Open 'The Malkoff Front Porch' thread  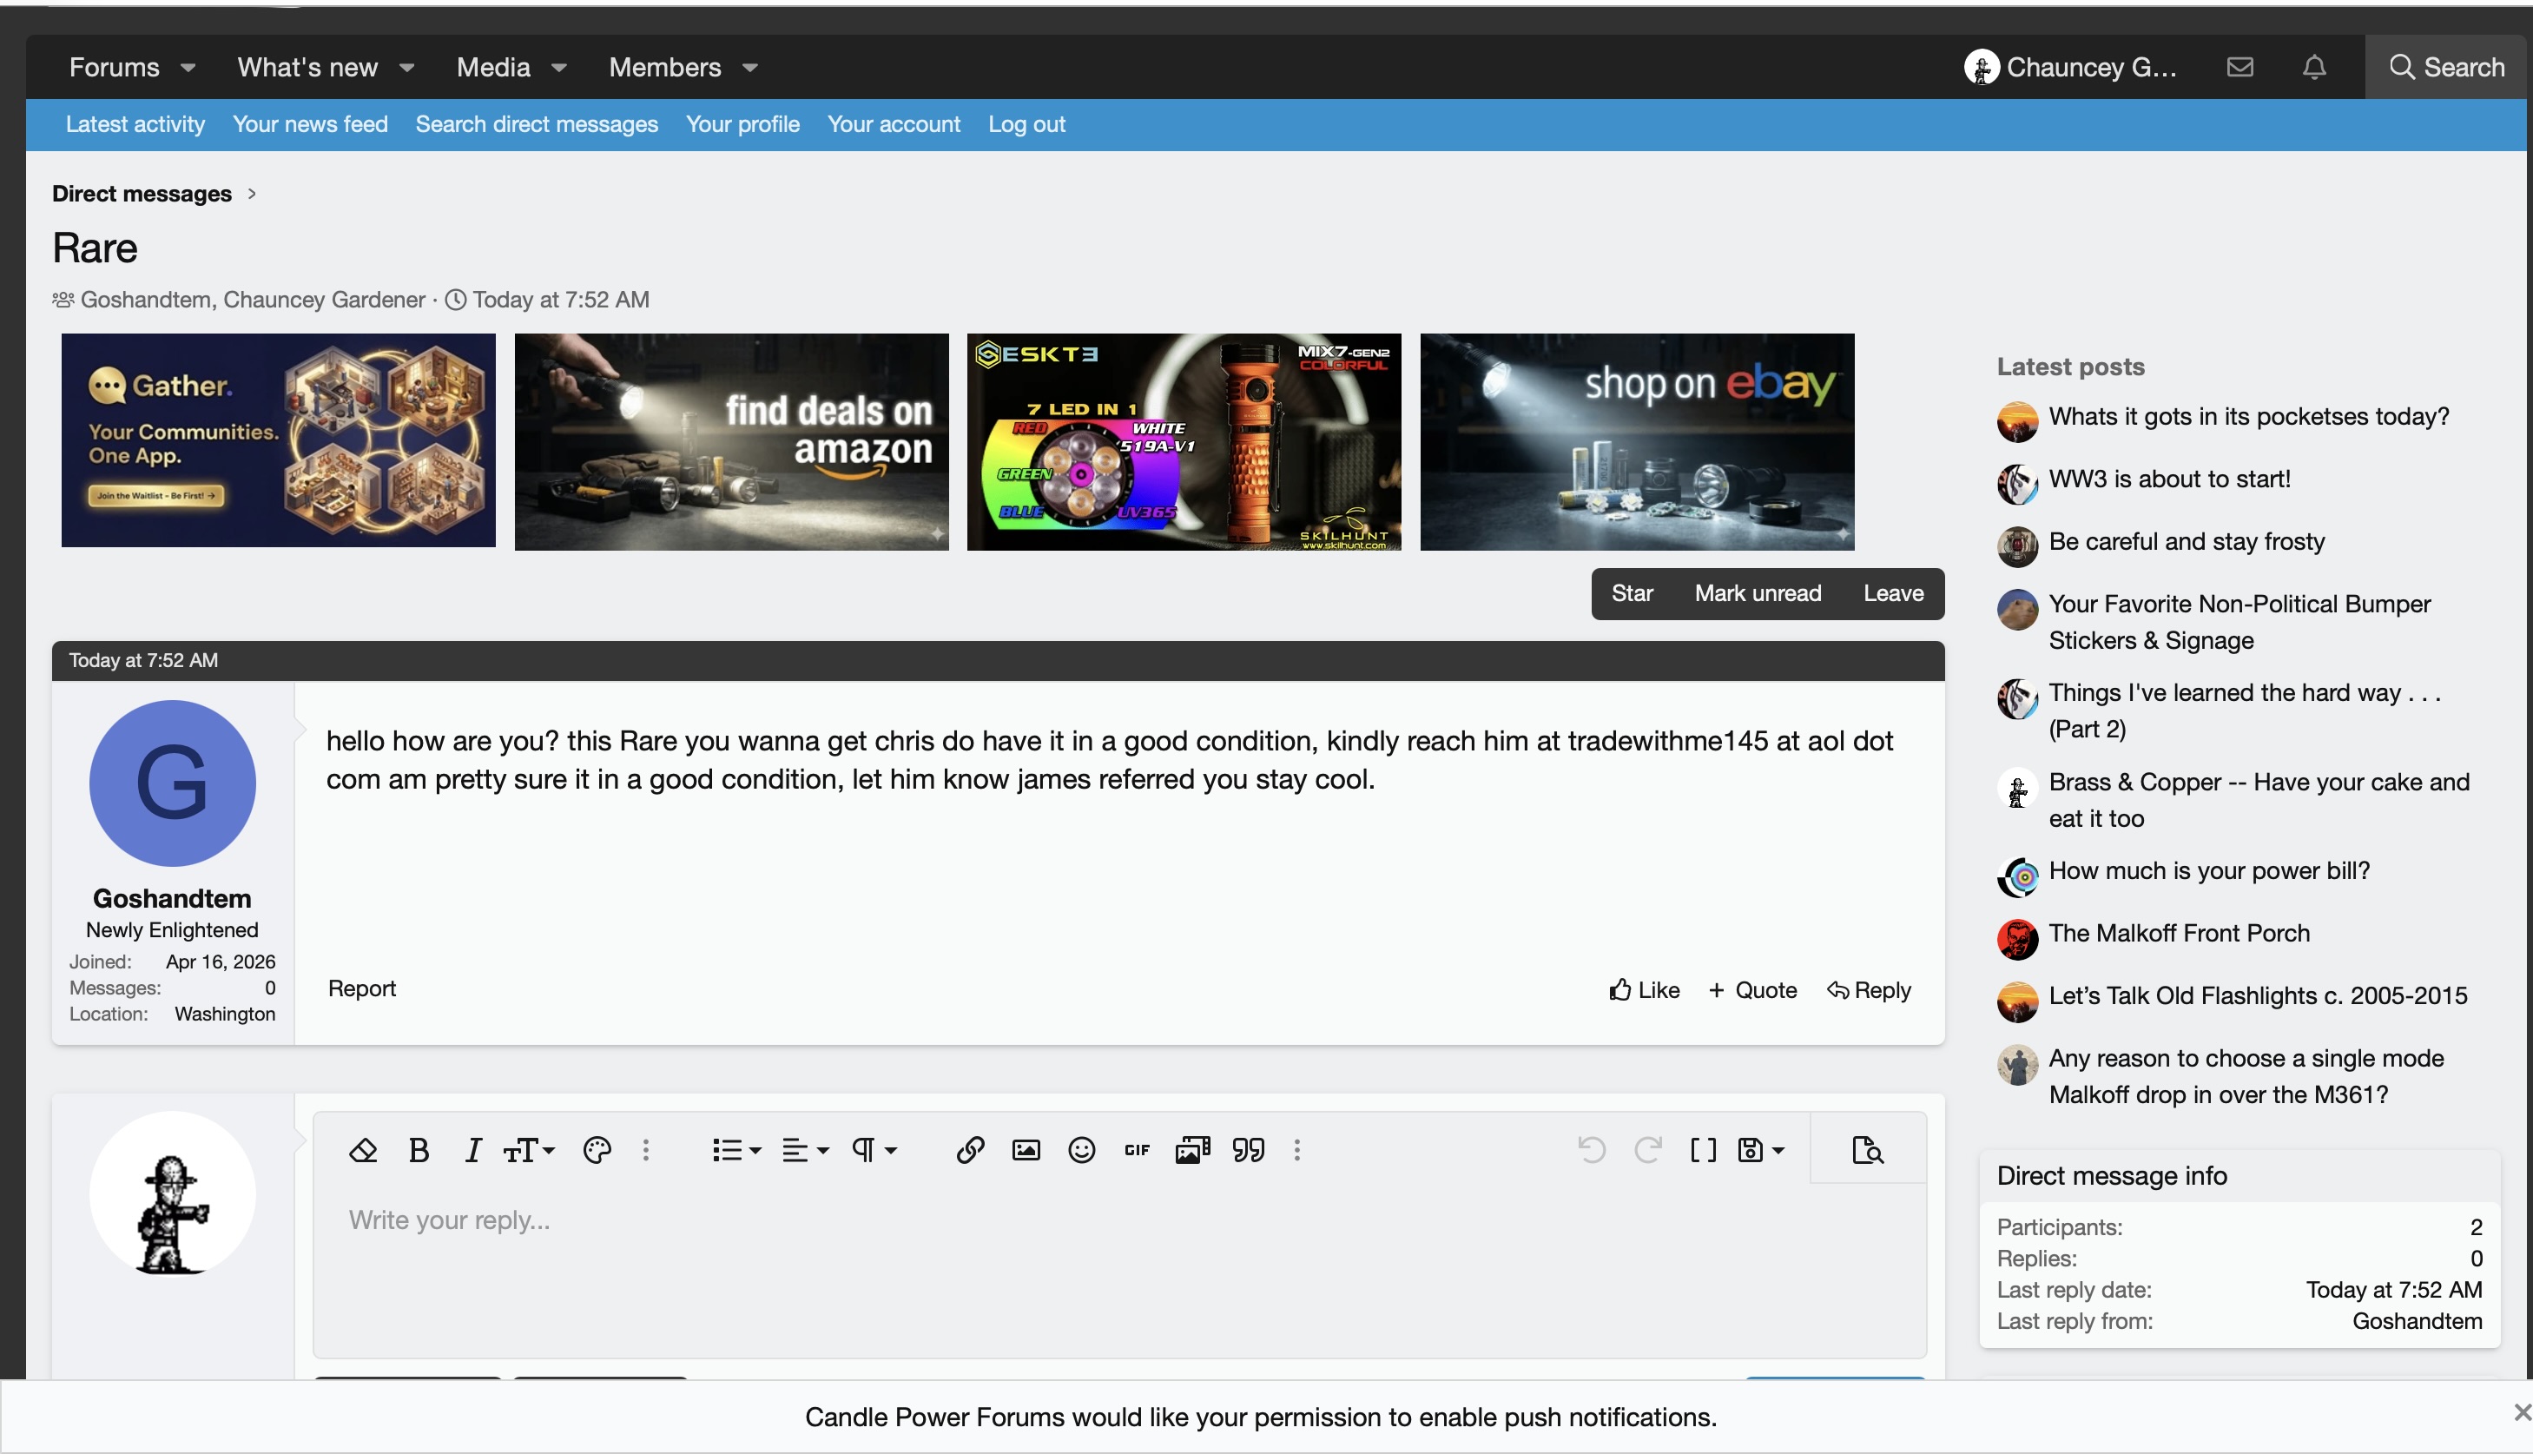2180,933
